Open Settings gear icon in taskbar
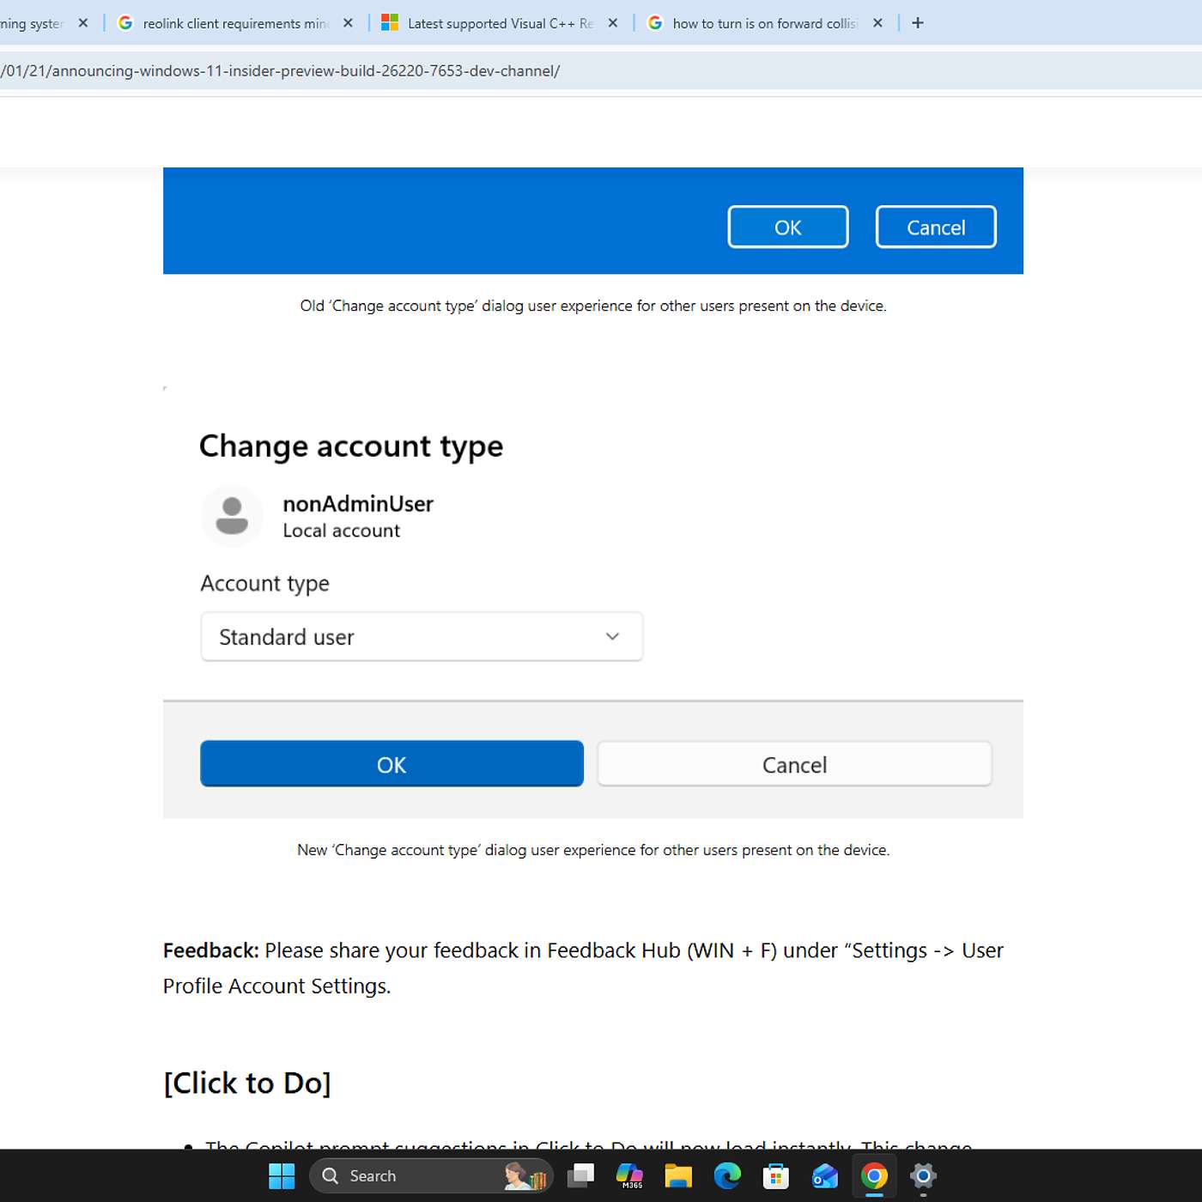The height and width of the screenshot is (1202, 1202). tap(923, 1175)
